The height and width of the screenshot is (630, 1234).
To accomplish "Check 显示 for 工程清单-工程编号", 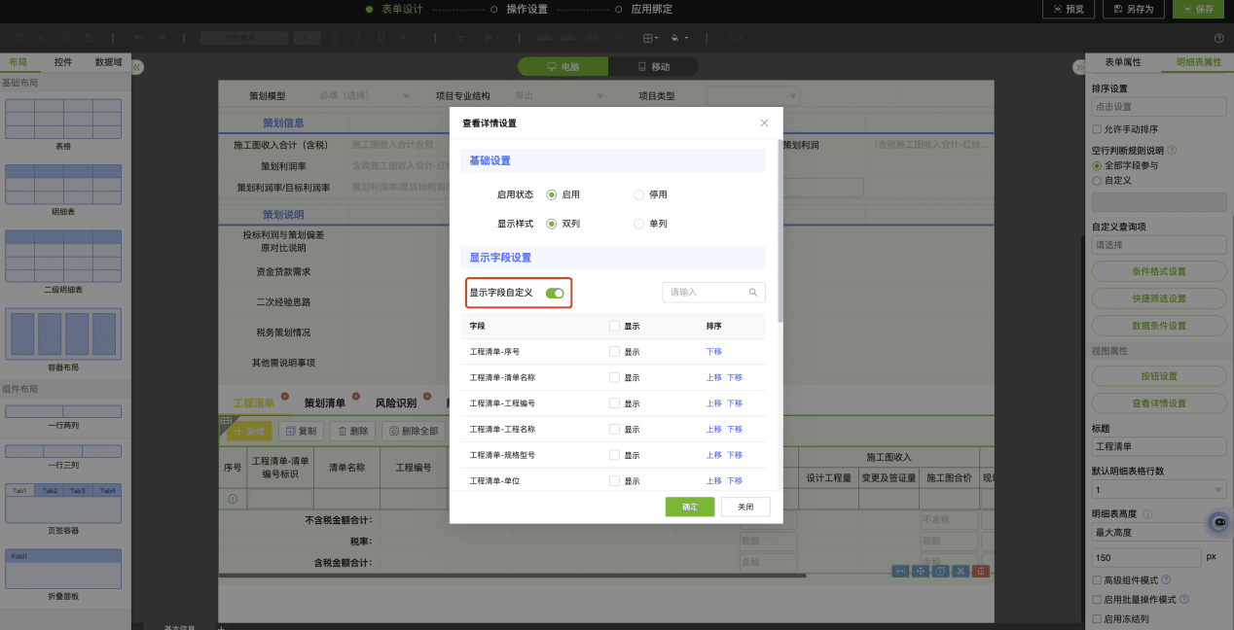I will (x=614, y=403).
